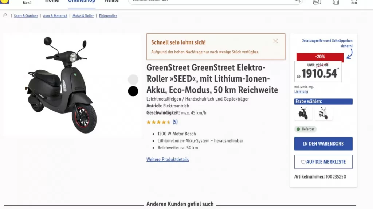The width and height of the screenshot is (373, 209).
Task: Switch to the Onlineshop tab
Action: click(x=82, y=1)
